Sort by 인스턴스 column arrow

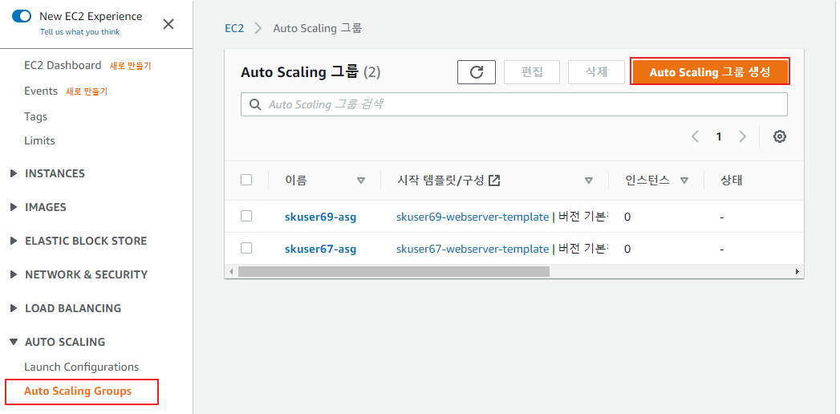684,181
